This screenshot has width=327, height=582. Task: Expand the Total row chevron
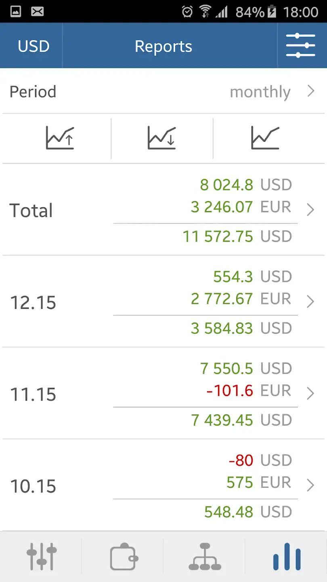[x=310, y=210]
